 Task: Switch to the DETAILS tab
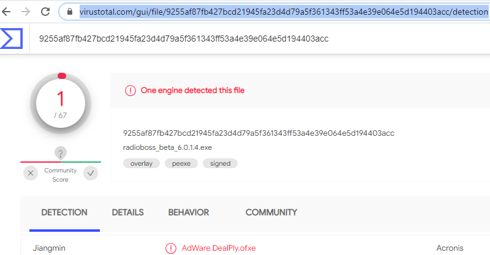coord(127,212)
